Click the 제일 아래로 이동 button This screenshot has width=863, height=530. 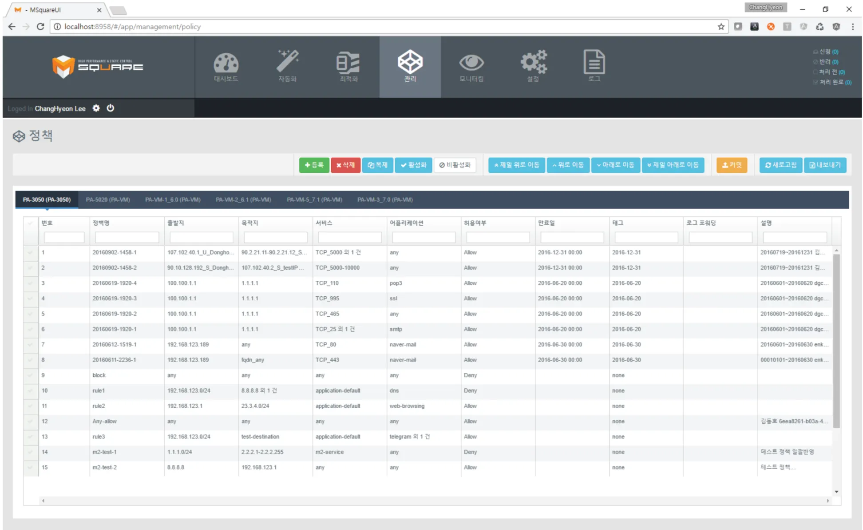click(673, 165)
